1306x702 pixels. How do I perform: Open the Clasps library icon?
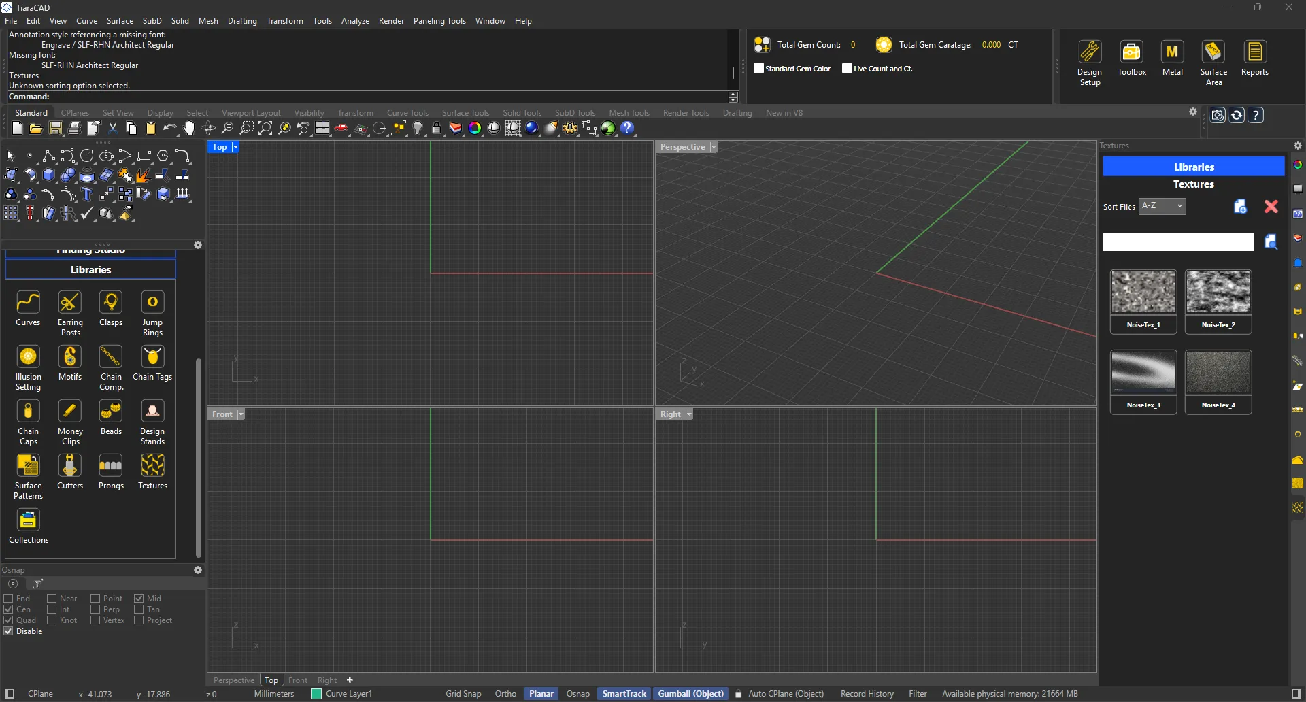click(x=111, y=303)
